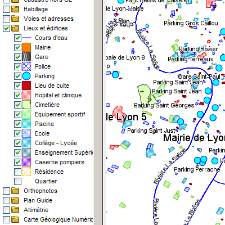Click the Plan Guide folder icon
This screenshot has width=225, height=225.
point(15,200)
